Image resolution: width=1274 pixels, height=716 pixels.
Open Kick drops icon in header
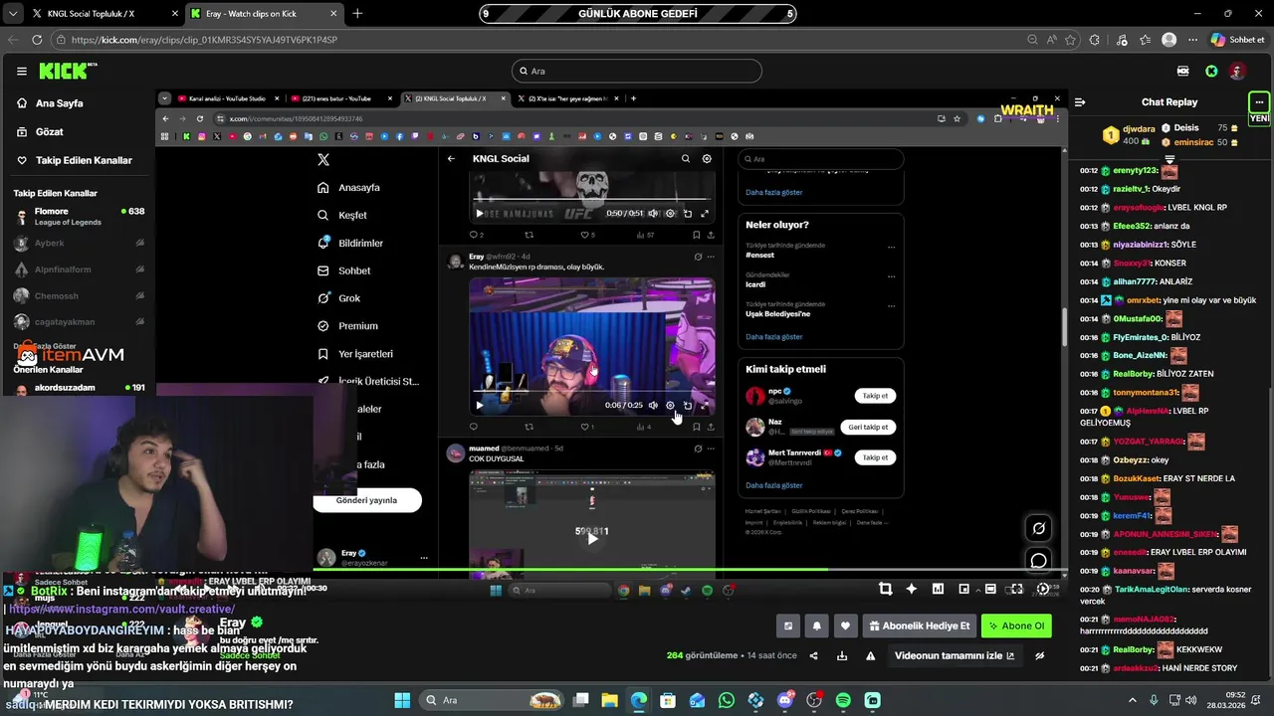tap(1182, 71)
